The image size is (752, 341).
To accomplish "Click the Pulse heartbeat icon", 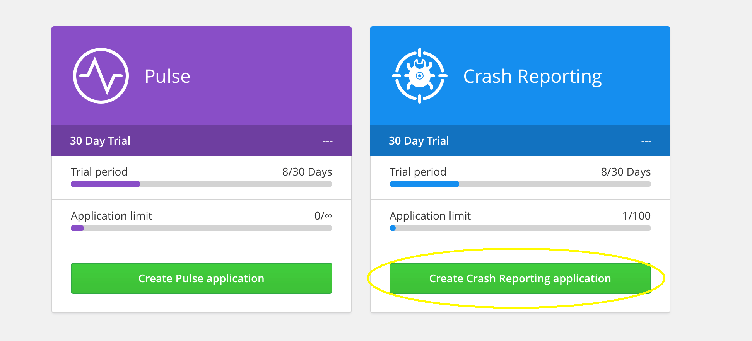I will pos(101,76).
